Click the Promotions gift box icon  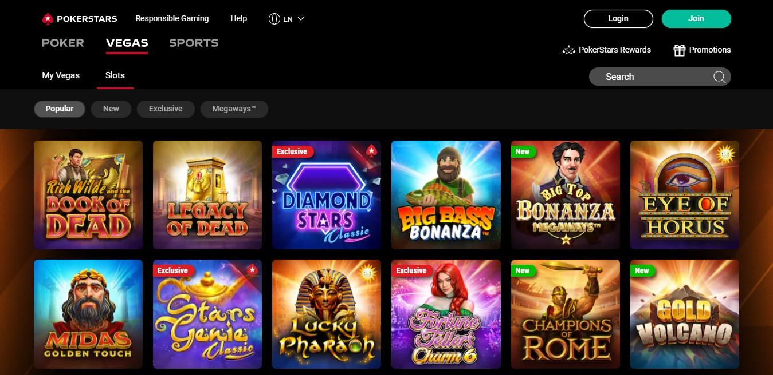click(x=680, y=50)
